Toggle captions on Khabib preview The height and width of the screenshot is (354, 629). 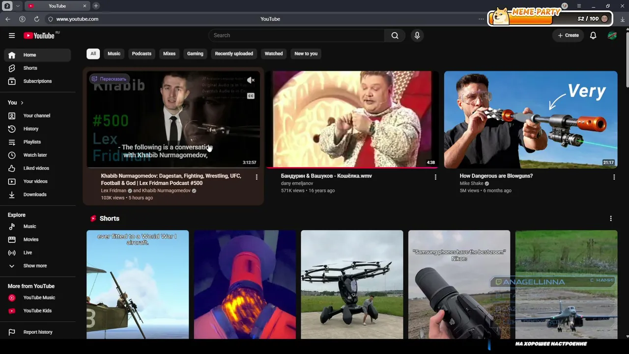pos(251,96)
